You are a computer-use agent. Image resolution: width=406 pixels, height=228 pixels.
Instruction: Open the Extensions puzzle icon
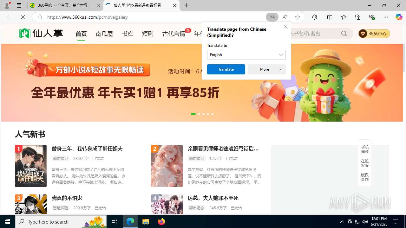[314, 17]
